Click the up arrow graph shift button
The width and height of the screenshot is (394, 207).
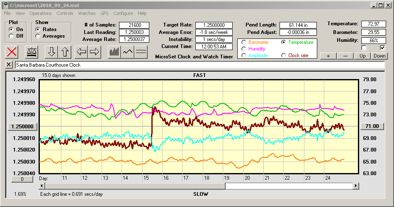(65, 52)
